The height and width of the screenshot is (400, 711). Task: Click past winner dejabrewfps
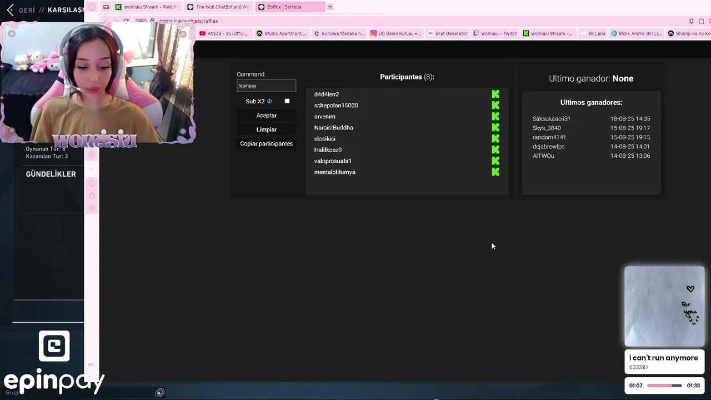[x=548, y=147]
